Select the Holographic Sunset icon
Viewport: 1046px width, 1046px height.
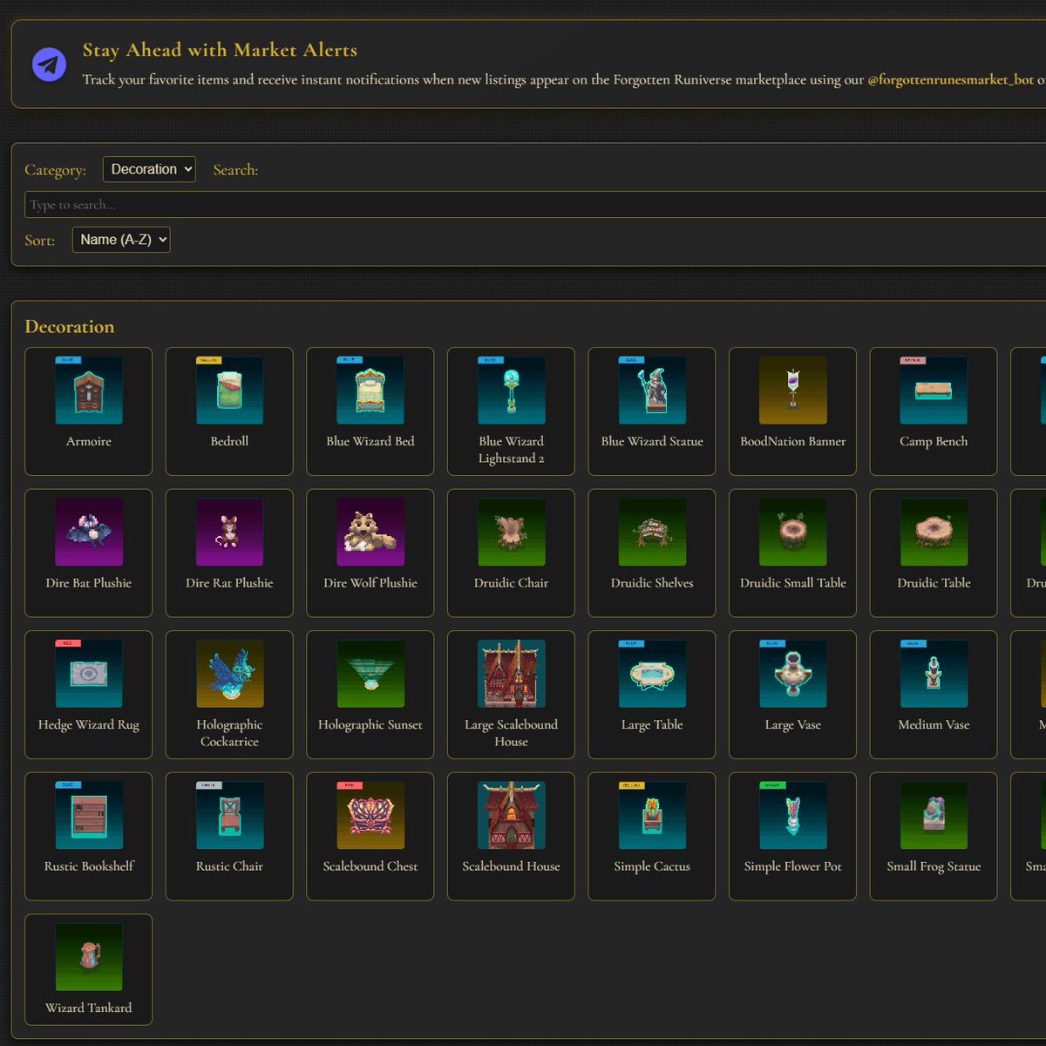[370, 674]
